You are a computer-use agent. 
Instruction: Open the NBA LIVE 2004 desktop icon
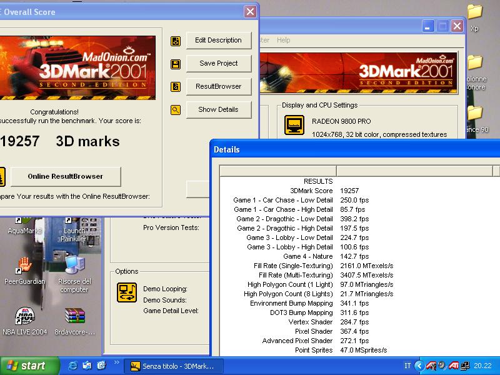click(x=24, y=321)
